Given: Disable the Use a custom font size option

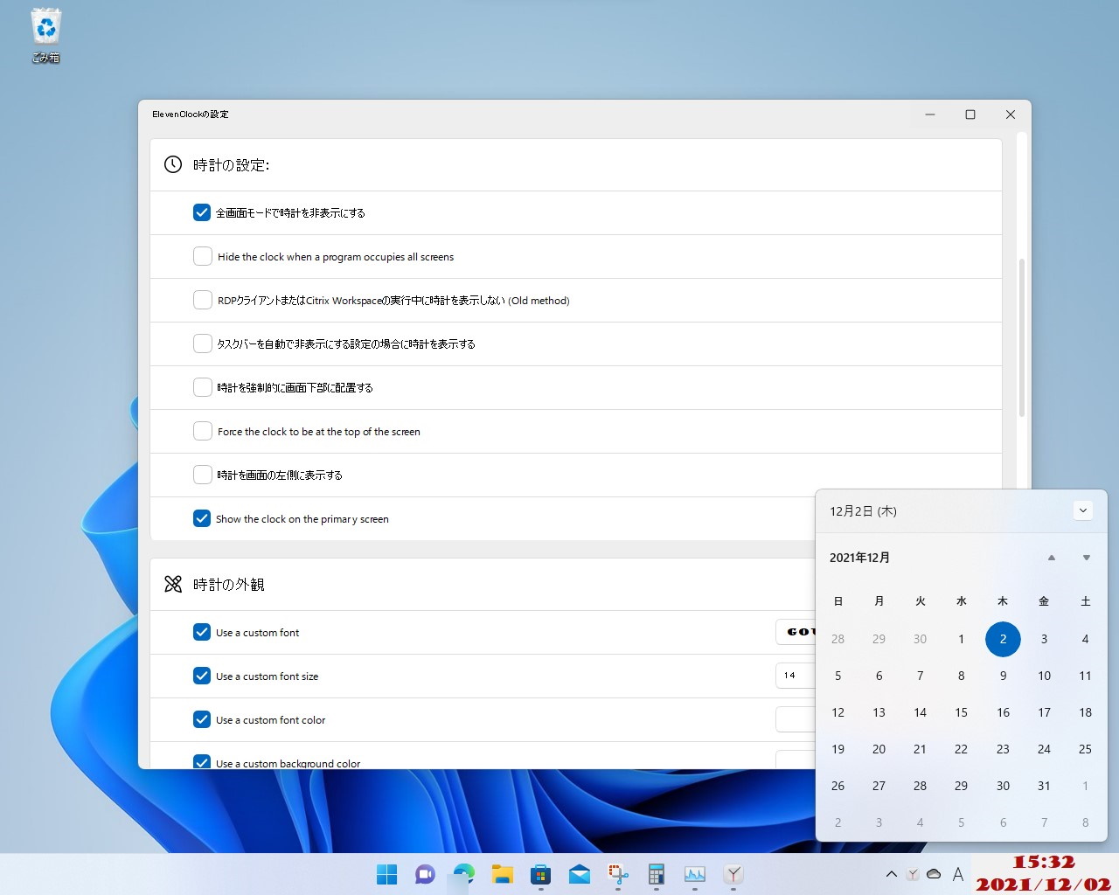Looking at the screenshot, I should tap(202, 676).
